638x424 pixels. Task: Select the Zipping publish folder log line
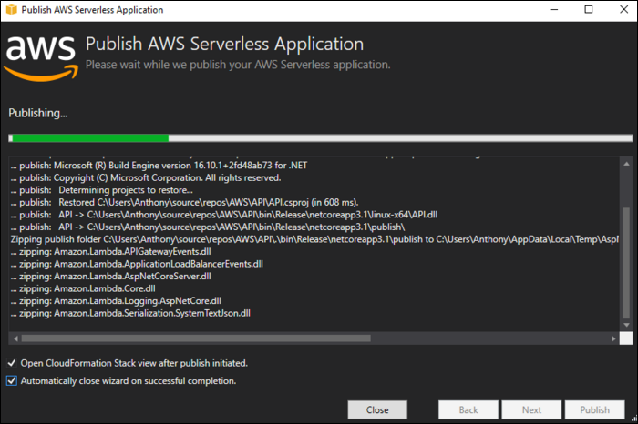point(314,239)
